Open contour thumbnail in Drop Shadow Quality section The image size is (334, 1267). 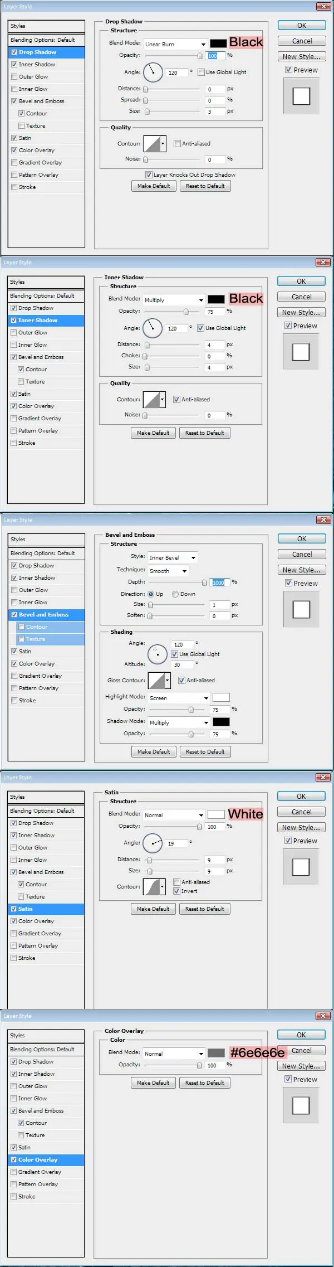(152, 144)
